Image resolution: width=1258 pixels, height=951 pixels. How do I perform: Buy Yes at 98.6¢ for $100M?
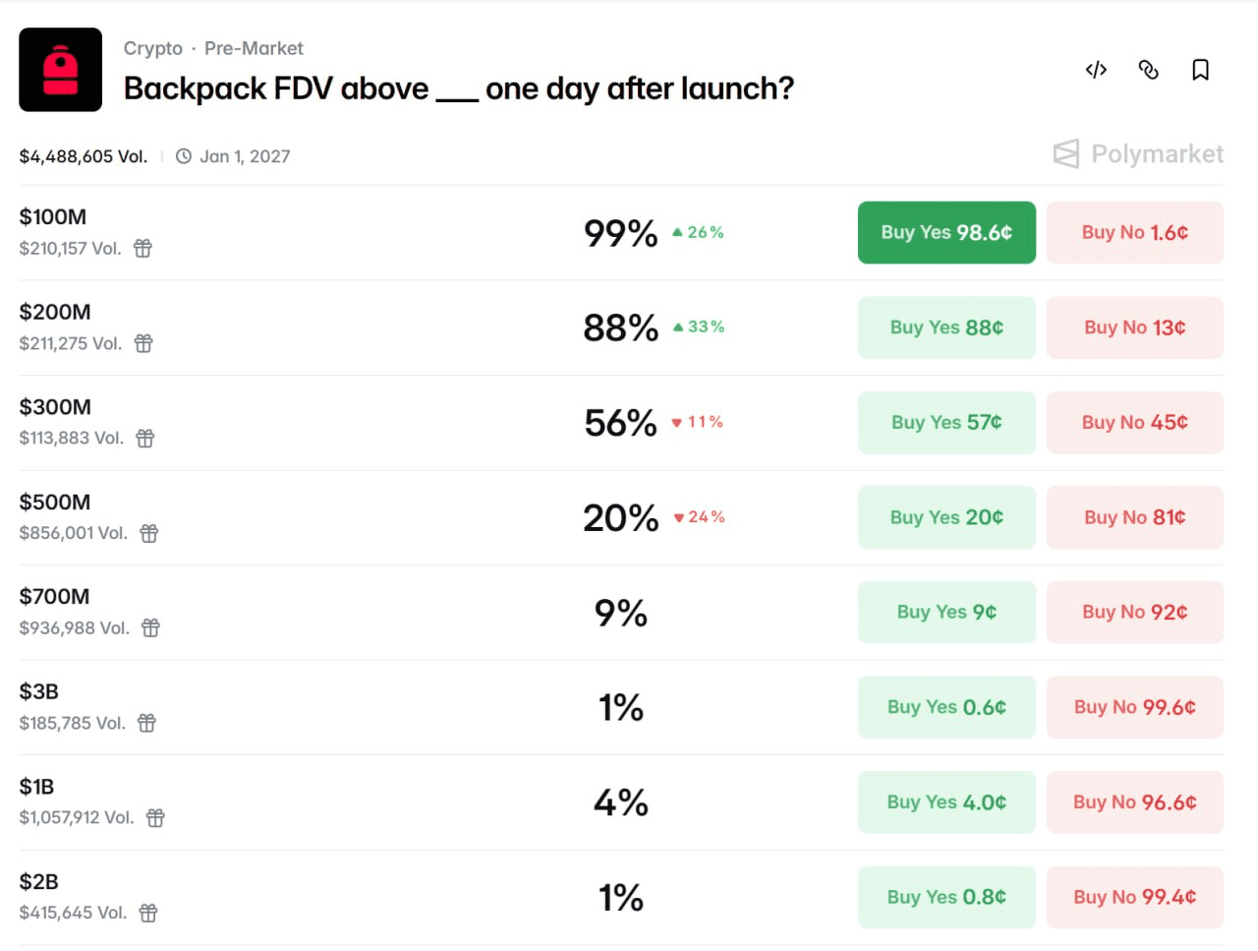(x=946, y=233)
